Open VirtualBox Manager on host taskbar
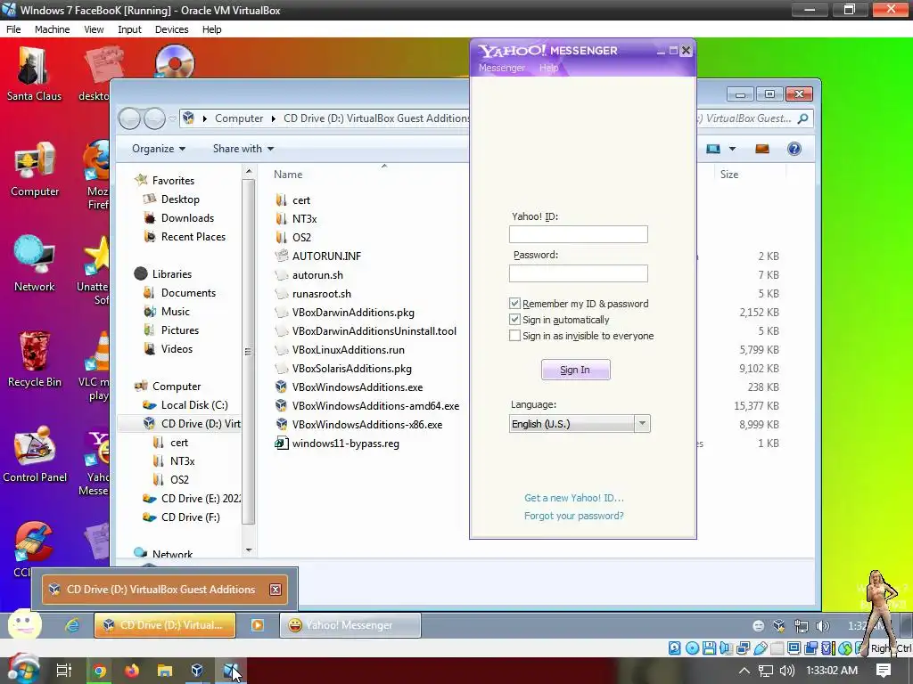 tap(197, 671)
